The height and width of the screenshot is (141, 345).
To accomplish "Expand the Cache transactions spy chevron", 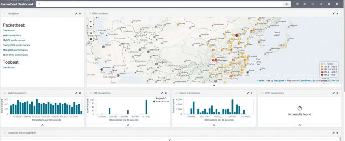I will (214, 125).
